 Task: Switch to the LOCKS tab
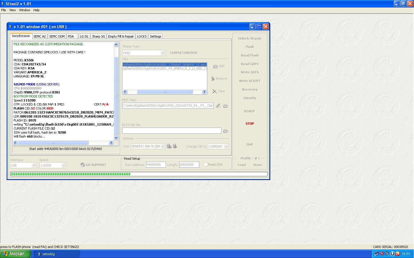point(141,36)
